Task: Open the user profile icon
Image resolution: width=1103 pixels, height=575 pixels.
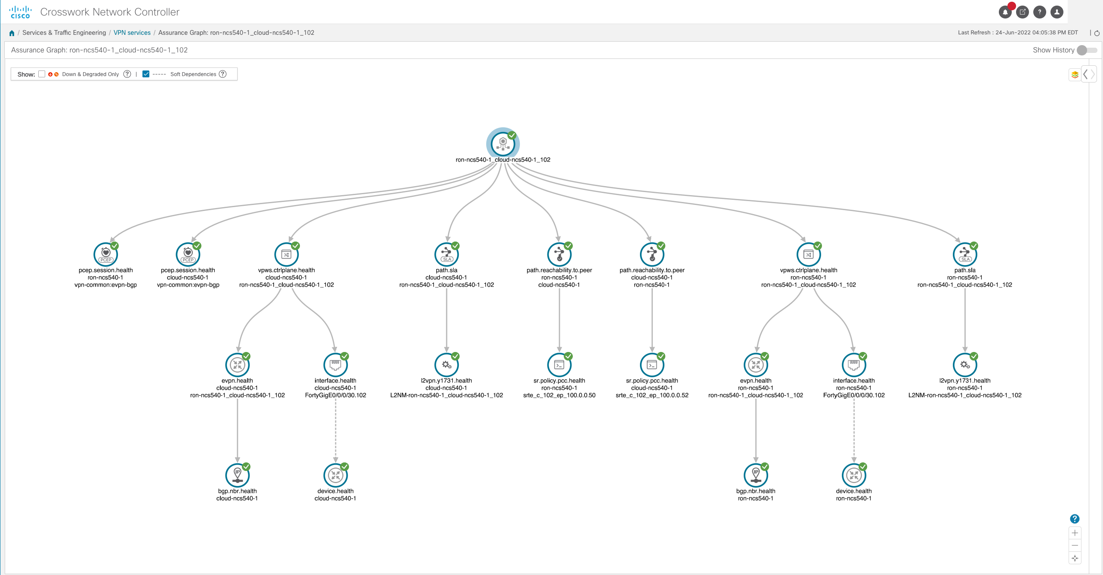Action: [1057, 12]
